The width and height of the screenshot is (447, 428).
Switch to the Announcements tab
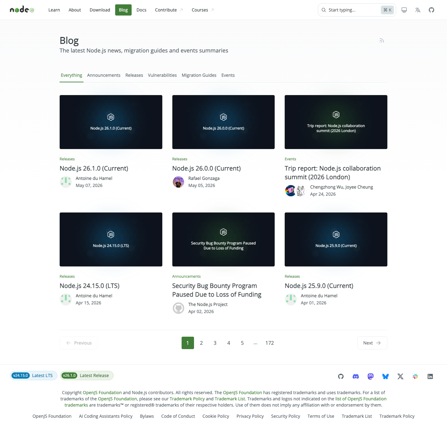[104, 75]
